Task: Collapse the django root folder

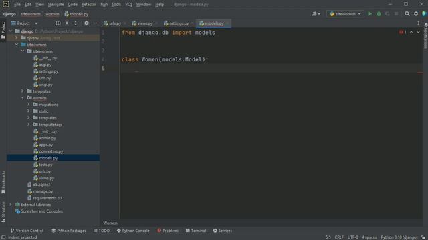Action: coord(11,31)
